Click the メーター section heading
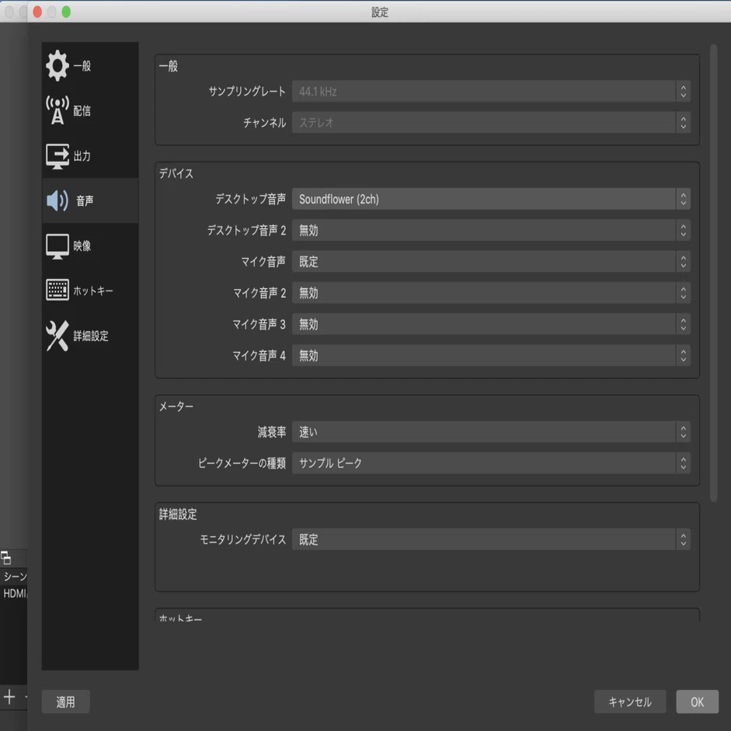The width and height of the screenshot is (731, 731). 176,406
